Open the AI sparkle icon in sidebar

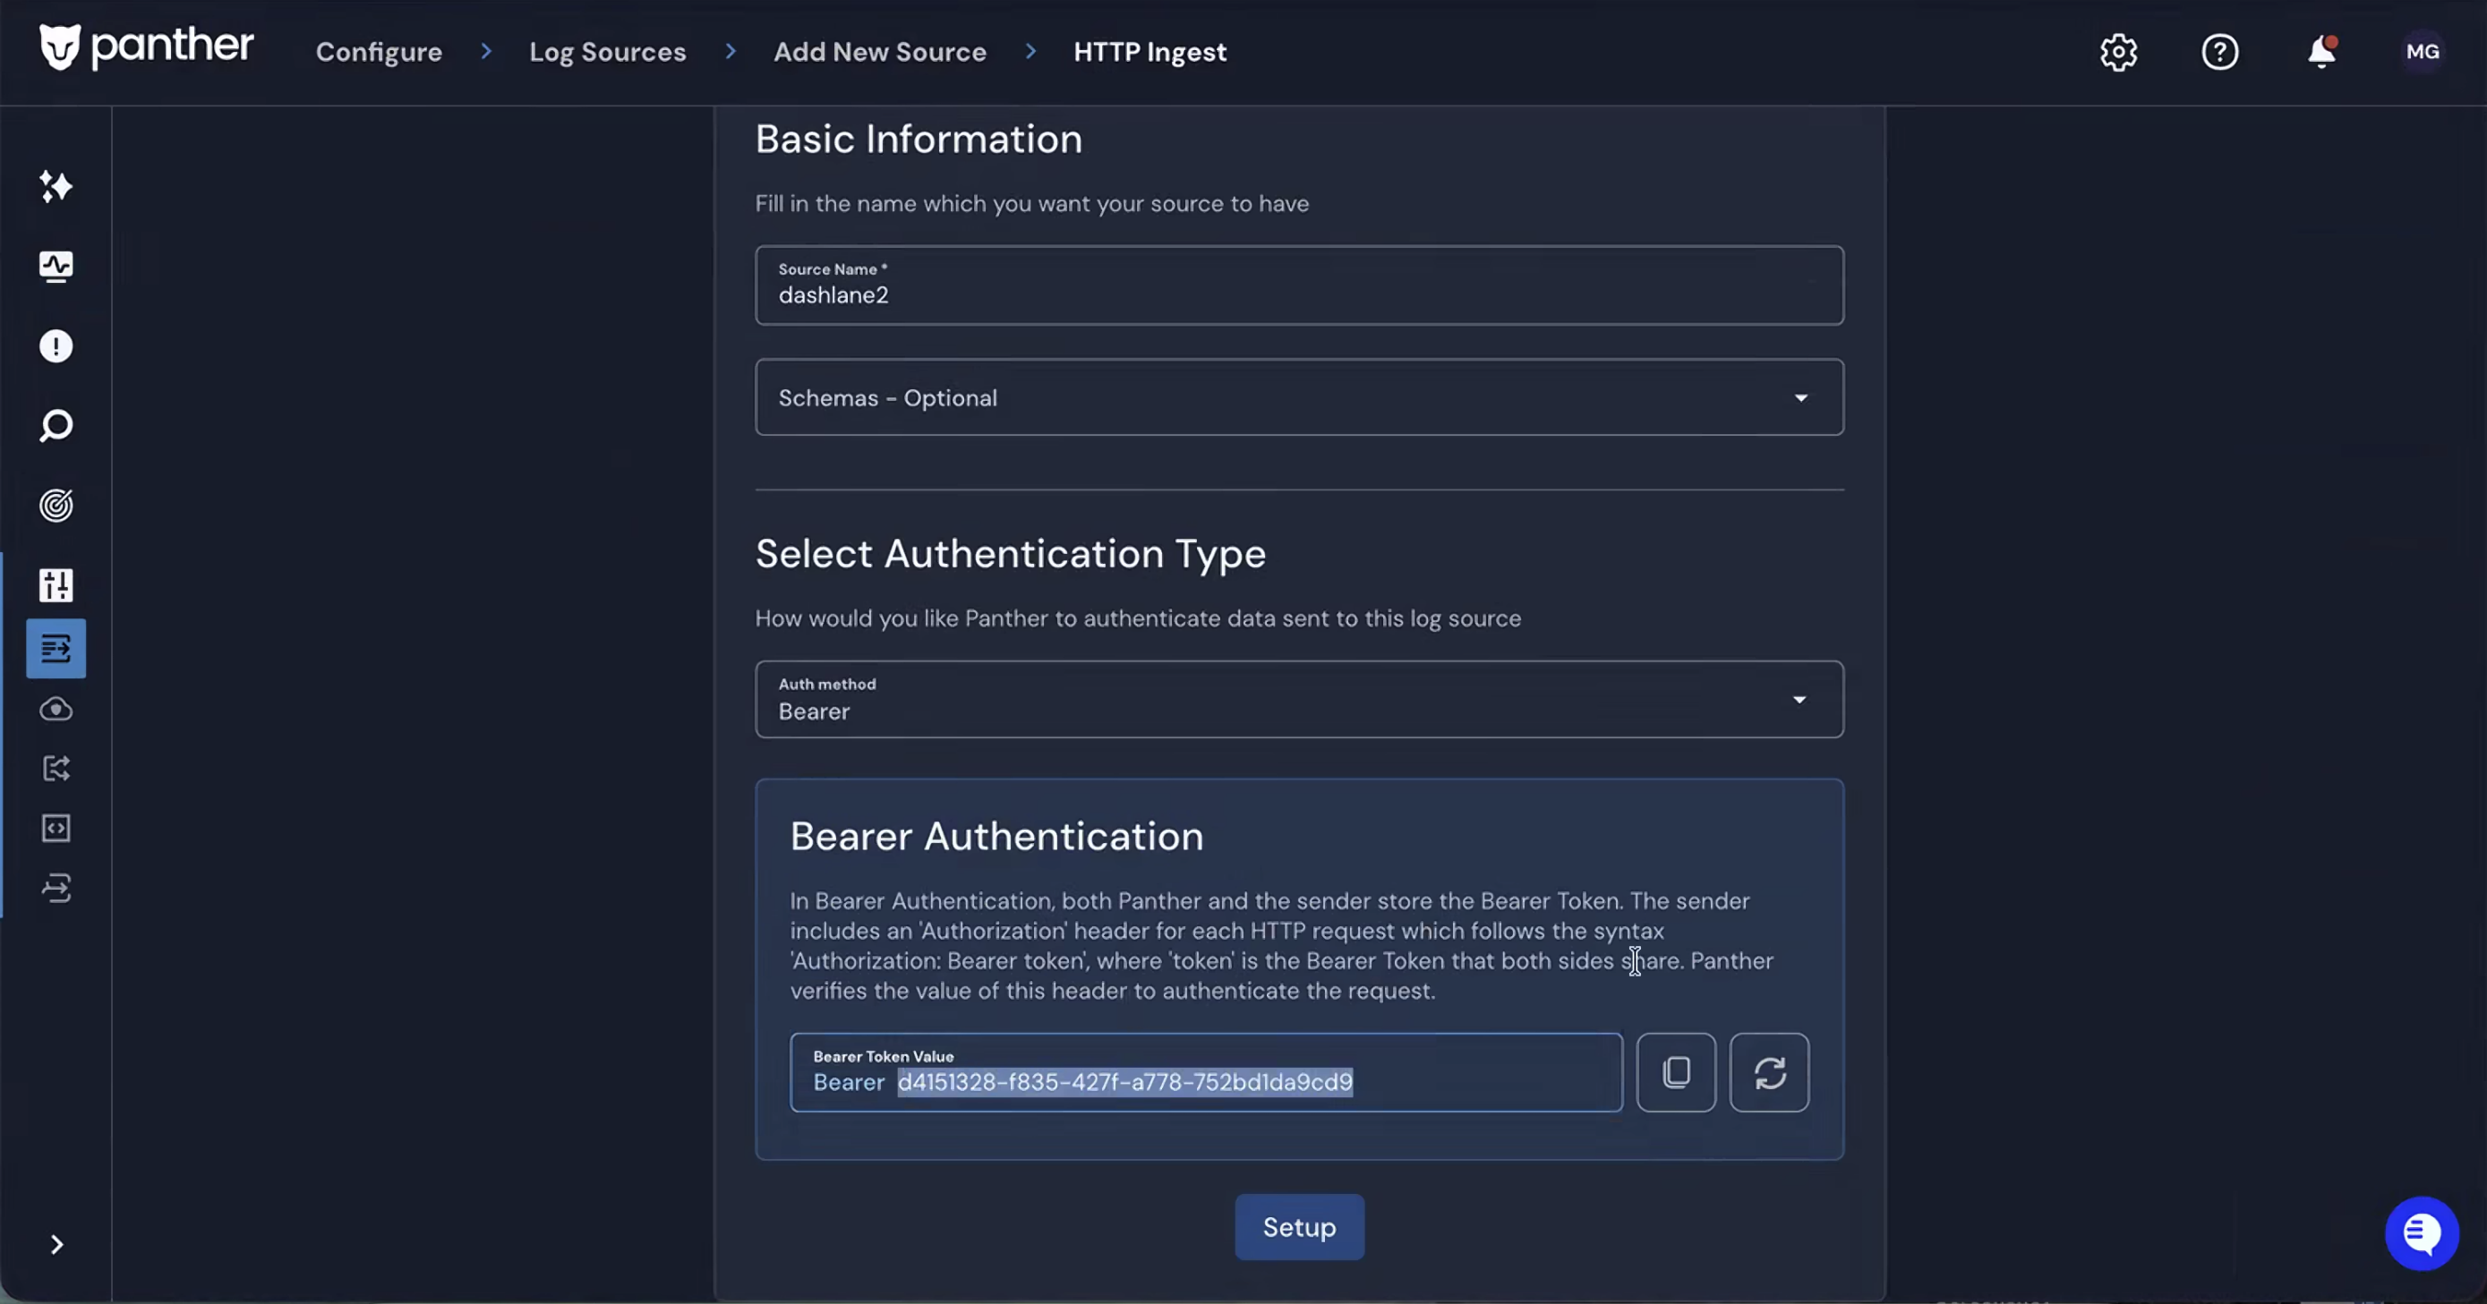(x=56, y=186)
